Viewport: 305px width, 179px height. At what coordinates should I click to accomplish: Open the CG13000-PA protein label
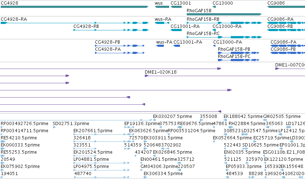pos(228,42)
